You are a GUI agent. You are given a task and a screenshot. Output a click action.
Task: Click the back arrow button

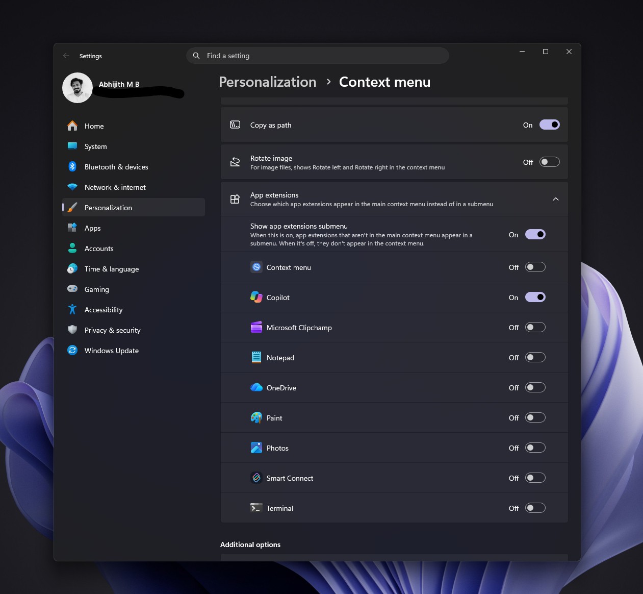(66, 56)
